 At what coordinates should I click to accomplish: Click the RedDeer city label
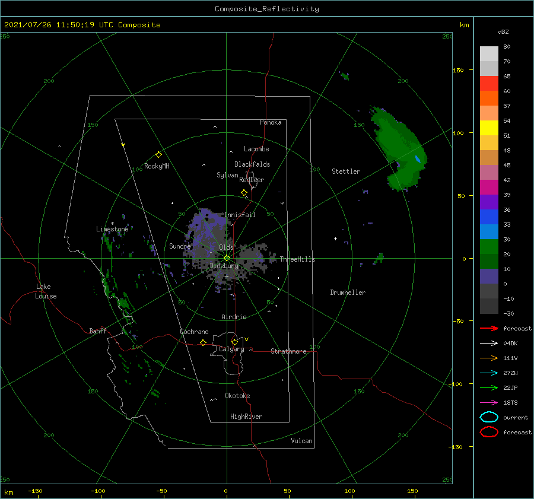(252, 180)
